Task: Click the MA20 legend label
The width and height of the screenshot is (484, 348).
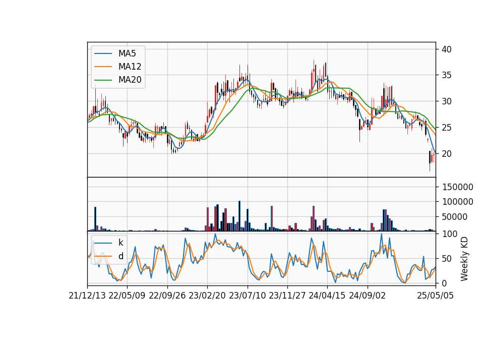Action: pyautogui.click(x=130, y=80)
